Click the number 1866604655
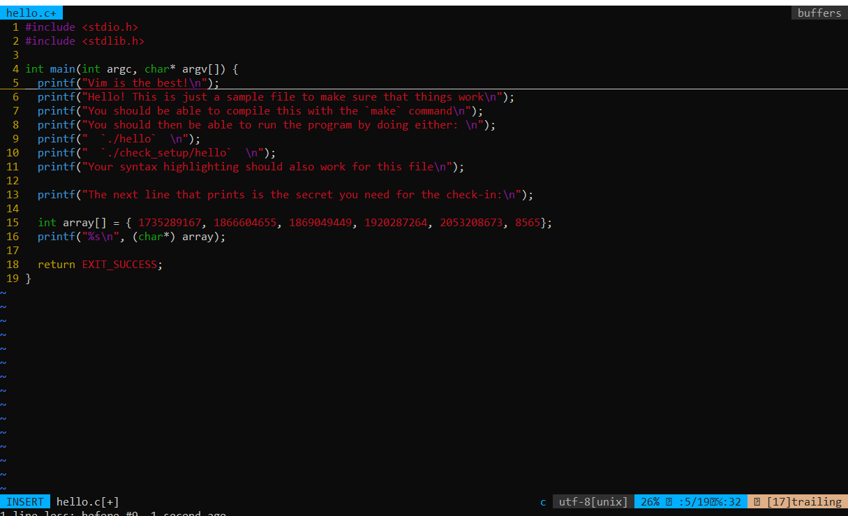Image resolution: width=848 pixels, height=516 pixels. (x=245, y=223)
